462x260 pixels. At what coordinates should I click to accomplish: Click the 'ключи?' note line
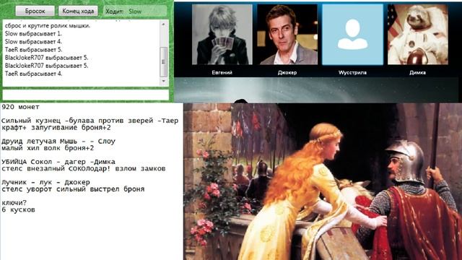(x=14, y=203)
